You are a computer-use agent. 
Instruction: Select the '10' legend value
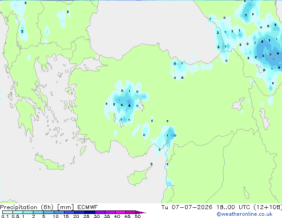tap(56, 216)
